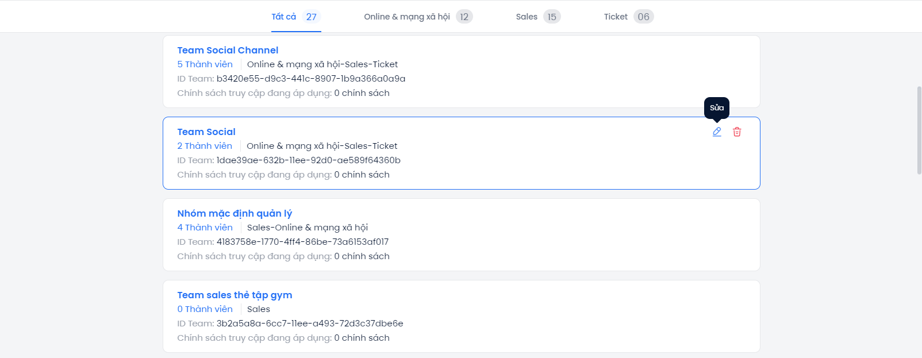Click the Team ID starting with 4183758e
Screen dimensions: 922x358
[x=302, y=242]
